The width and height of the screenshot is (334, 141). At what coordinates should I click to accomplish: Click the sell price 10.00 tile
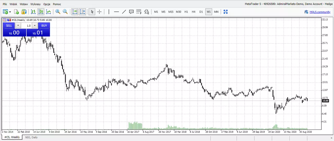click(x=14, y=33)
